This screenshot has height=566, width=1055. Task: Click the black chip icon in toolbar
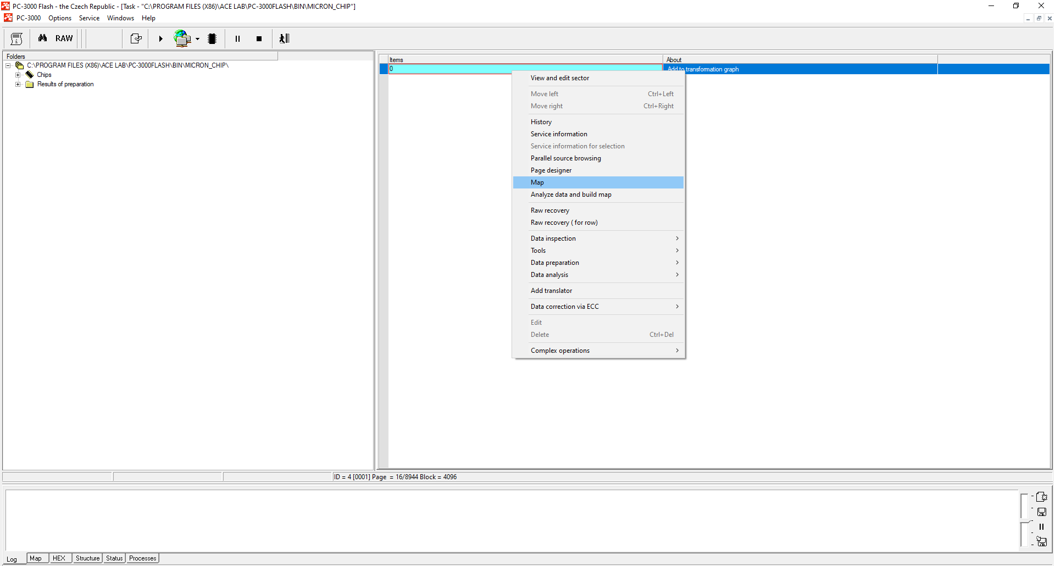click(212, 38)
